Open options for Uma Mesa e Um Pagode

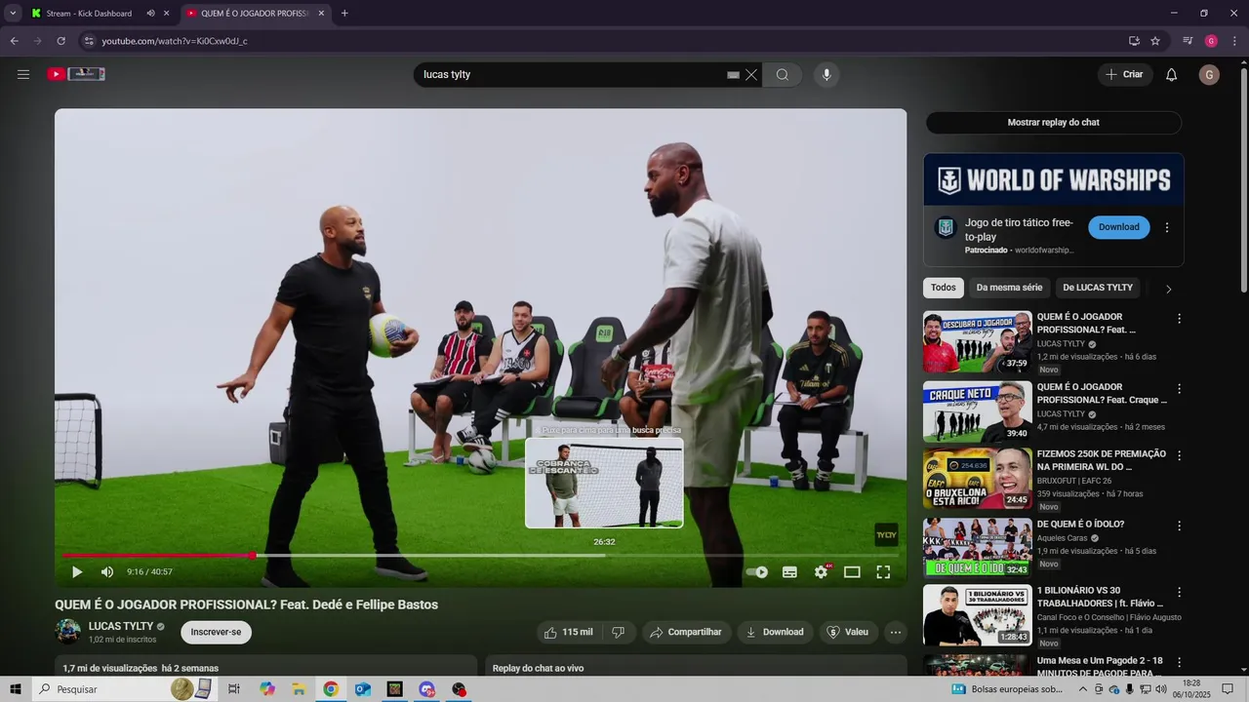click(1179, 662)
